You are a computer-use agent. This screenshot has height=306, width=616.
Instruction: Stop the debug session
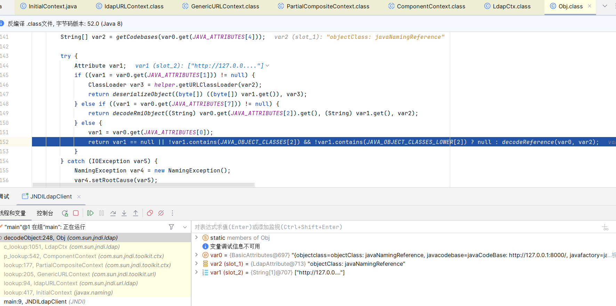(x=76, y=213)
